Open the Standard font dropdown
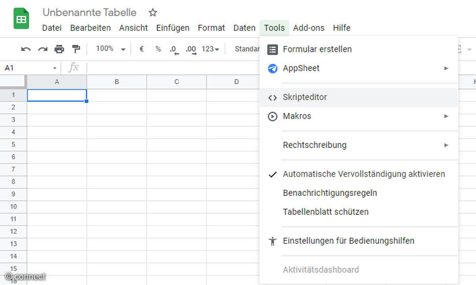 (x=248, y=49)
